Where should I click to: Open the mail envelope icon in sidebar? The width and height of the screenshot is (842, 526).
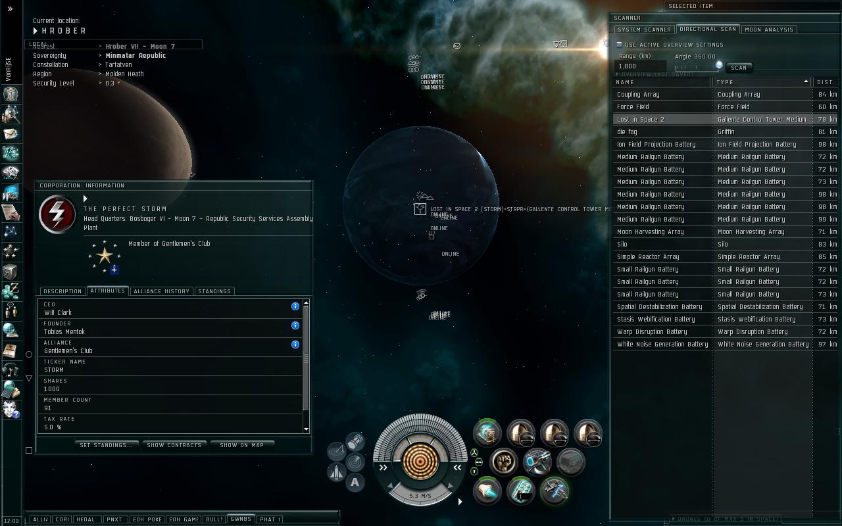pyautogui.click(x=11, y=133)
